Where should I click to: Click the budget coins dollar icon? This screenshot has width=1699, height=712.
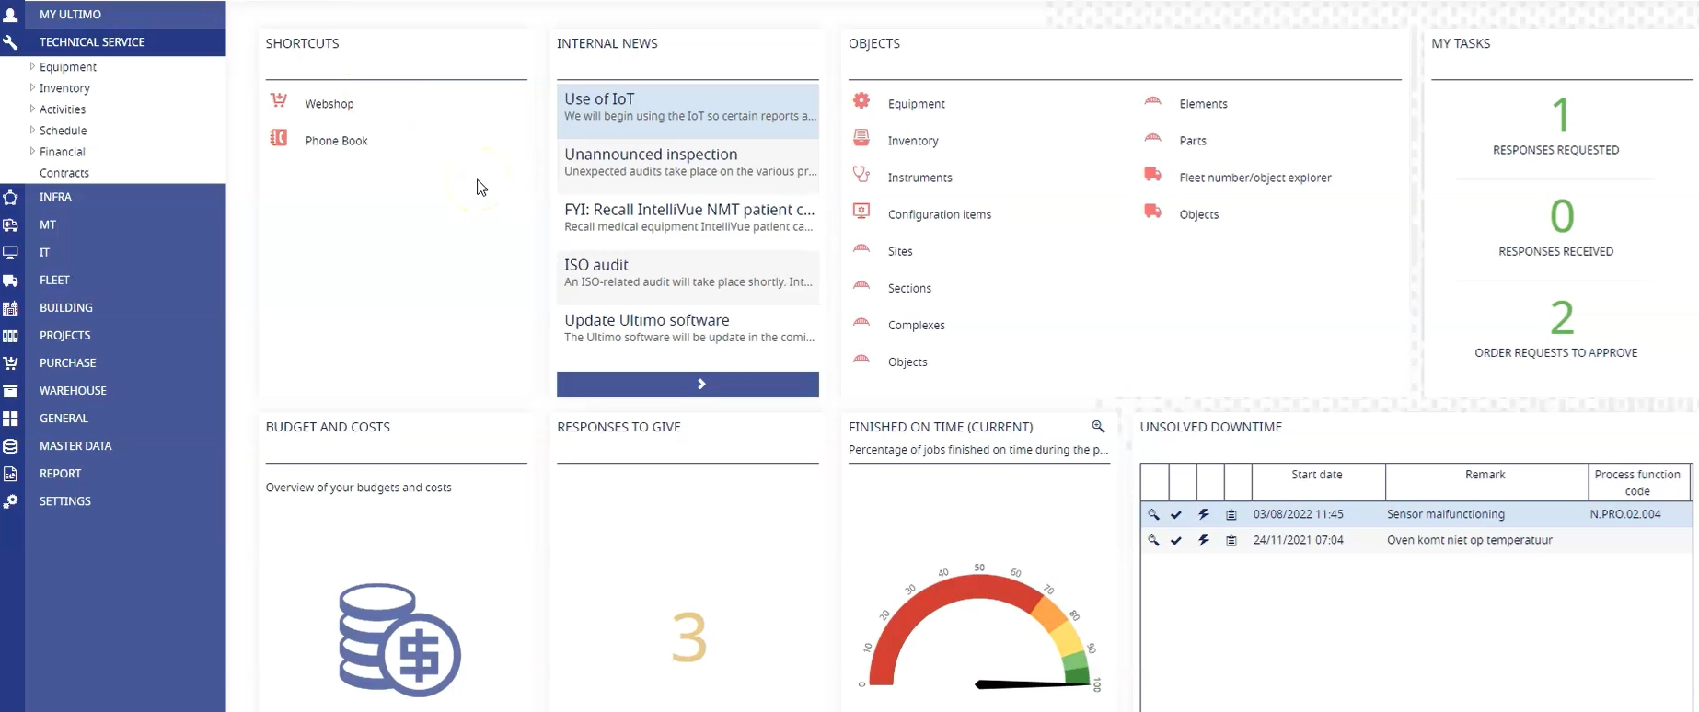[x=399, y=639]
